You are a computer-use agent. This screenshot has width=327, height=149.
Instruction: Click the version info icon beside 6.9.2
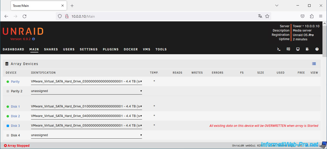pos(34,39)
